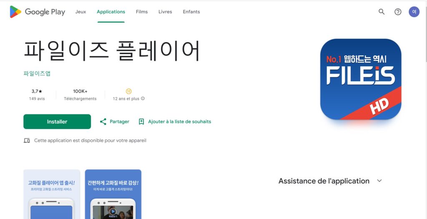Open the account avatar menu

pos(414,12)
